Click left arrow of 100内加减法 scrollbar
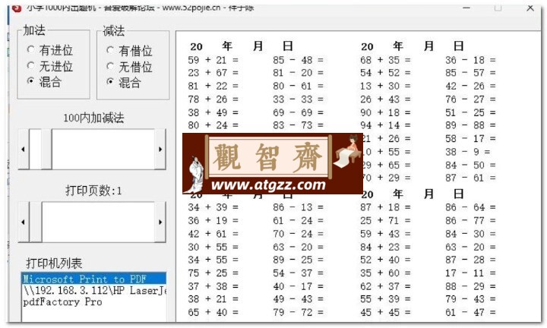Screen dimensions: 547x328 (24, 149)
